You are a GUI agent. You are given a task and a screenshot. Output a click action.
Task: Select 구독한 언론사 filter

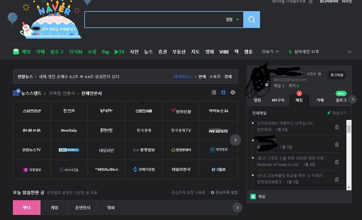click(x=62, y=93)
